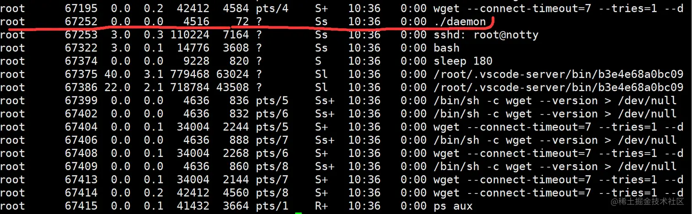Screen dimensions: 692x214
Task: Select the RSS value 860
Action: coord(239,166)
